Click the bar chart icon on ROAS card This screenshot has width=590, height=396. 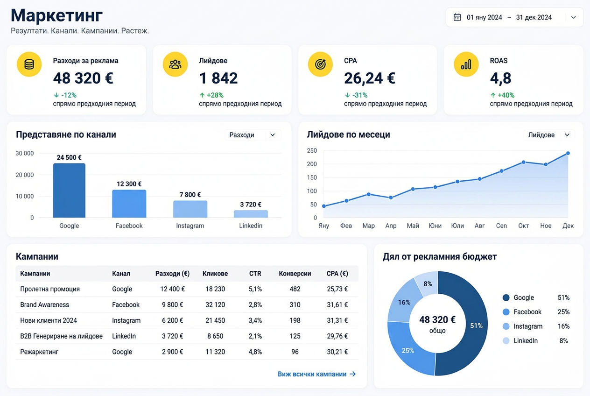466,64
